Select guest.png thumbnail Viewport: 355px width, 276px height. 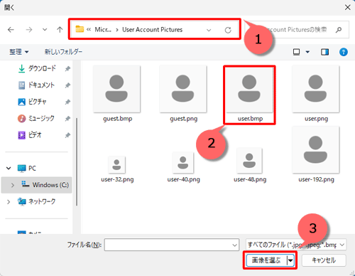click(x=183, y=89)
